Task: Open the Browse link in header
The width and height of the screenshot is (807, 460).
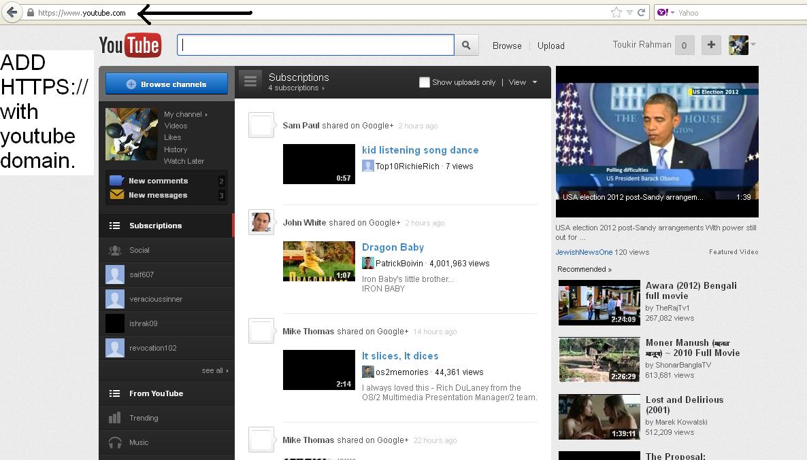Action: [507, 46]
